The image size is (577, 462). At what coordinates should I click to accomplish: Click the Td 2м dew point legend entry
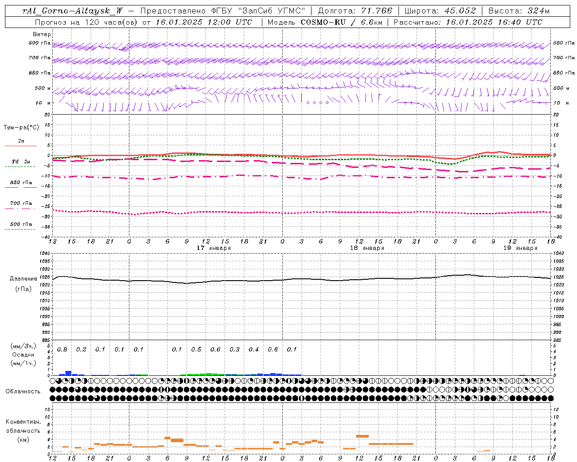21,162
